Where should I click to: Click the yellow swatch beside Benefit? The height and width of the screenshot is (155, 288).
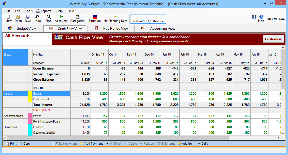click(x=30, y=93)
